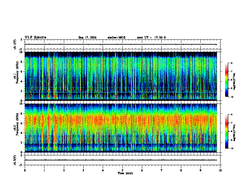Click the ch.1 spectrogram plot area

point(121,76)
